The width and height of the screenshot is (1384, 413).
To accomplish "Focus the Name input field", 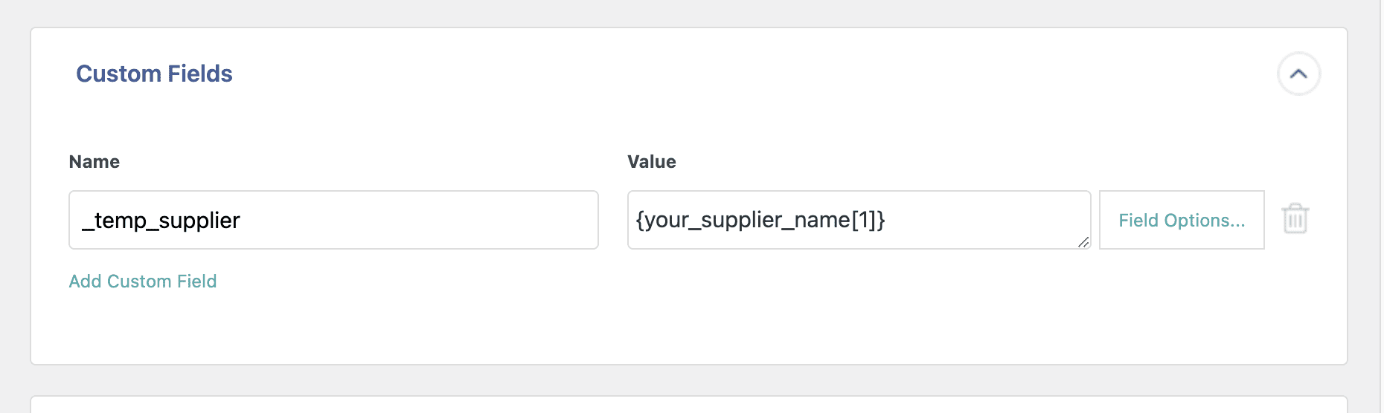I will point(333,220).
